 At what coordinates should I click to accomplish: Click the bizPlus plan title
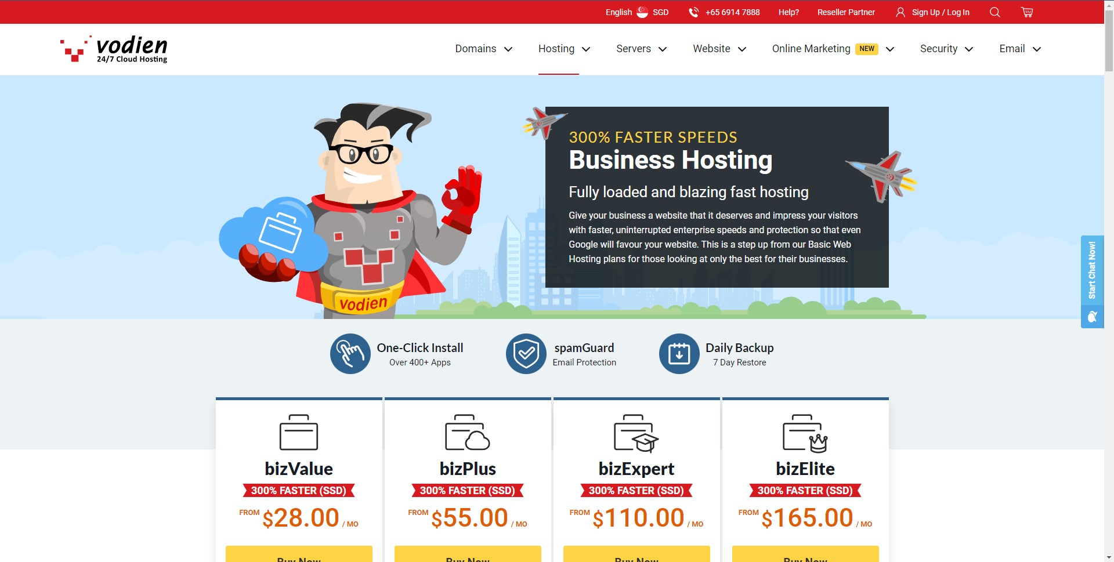468,469
